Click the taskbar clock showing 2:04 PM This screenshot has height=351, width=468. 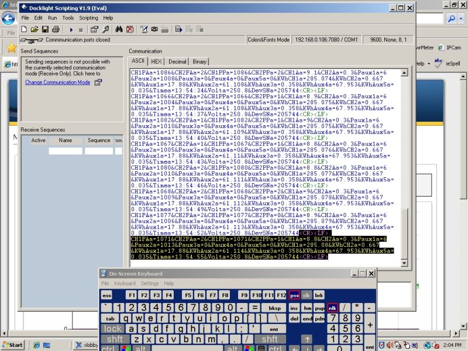pos(452,345)
